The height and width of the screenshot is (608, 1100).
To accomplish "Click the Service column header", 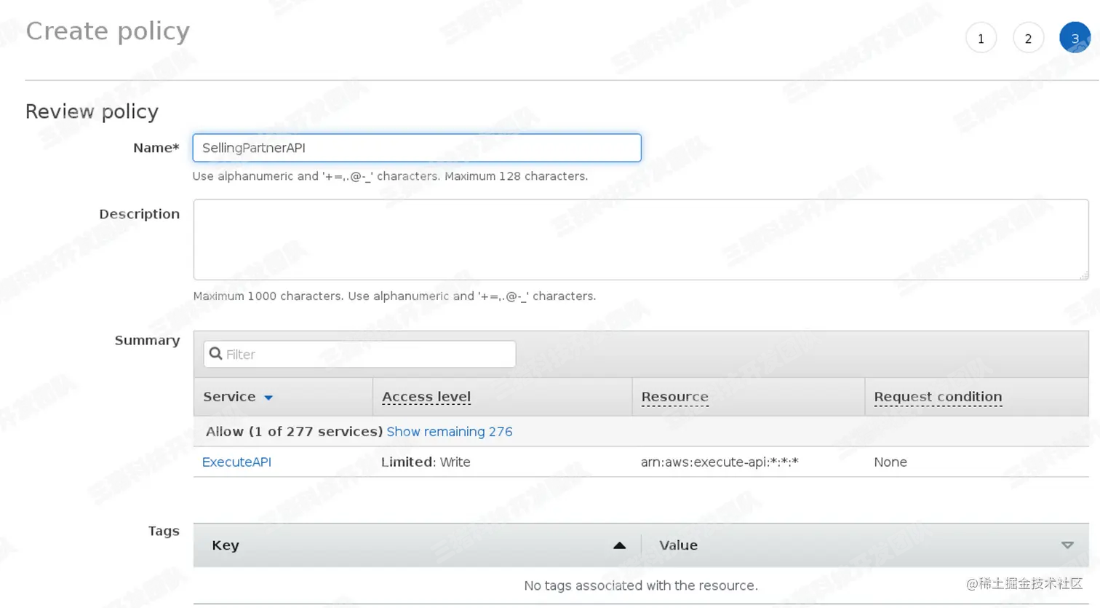I will (x=229, y=397).
